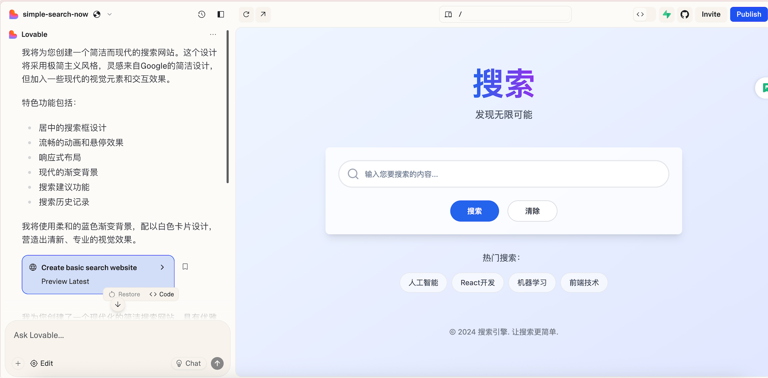The image size is (768, 378).
Task: Toggle code view in the toolbar
Action: [x=640, y=14]
